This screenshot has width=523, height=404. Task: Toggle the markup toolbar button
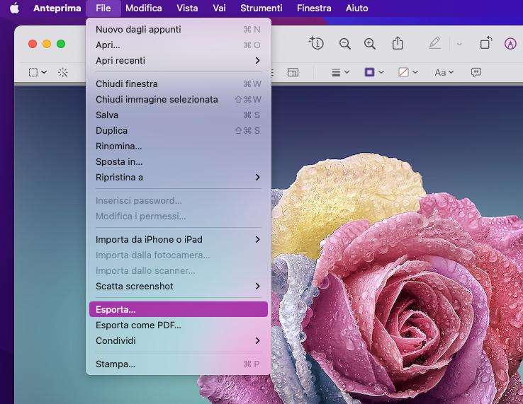click(x=510, y=44)
